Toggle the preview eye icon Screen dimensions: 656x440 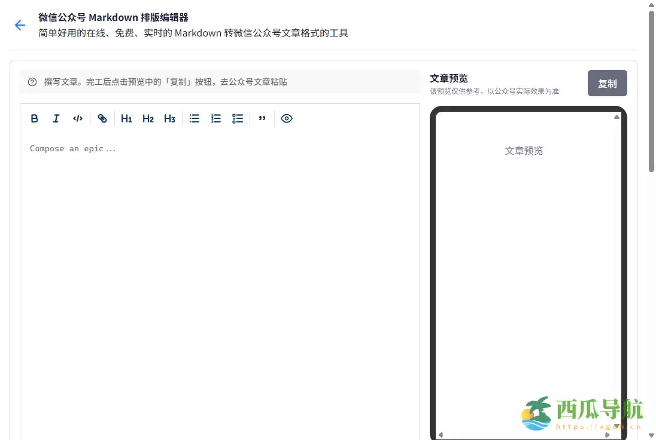pos(286,118)
